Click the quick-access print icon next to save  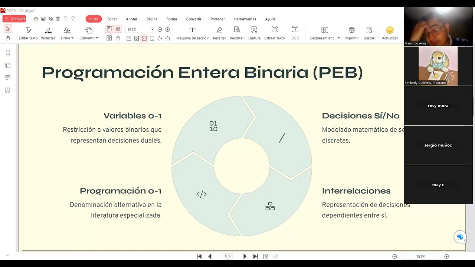coord(58,19)
